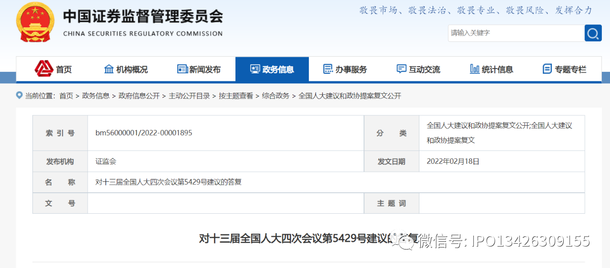Click the 证监会 publishing agency value

coord(106,161)
